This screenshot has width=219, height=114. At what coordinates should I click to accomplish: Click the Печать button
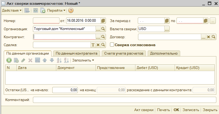pyautogui.click(x=163, y=110)
